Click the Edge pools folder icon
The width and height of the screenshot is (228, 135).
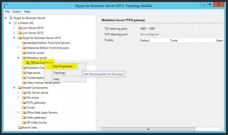coord(24,73)
